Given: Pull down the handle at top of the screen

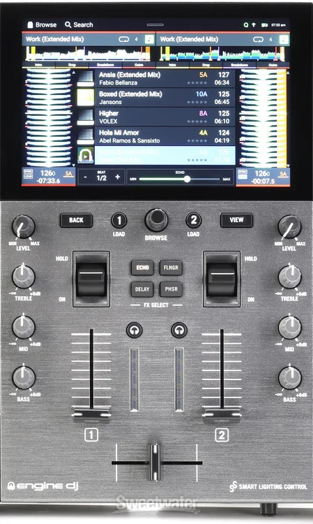Looking at the screenshot, I should 155,24.
